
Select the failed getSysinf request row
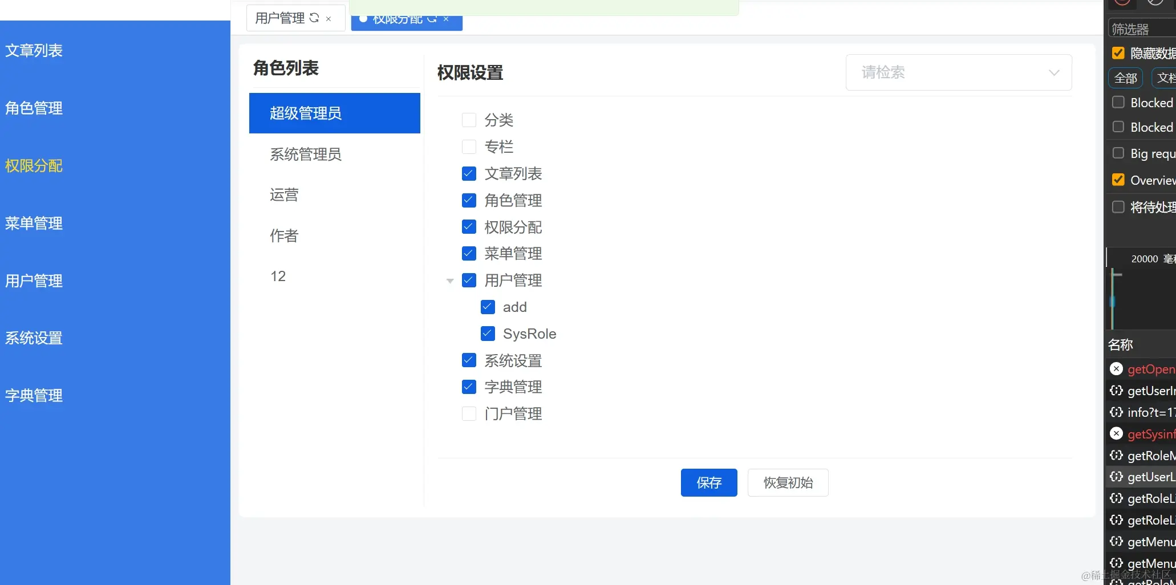click(x=1141, y=434)
